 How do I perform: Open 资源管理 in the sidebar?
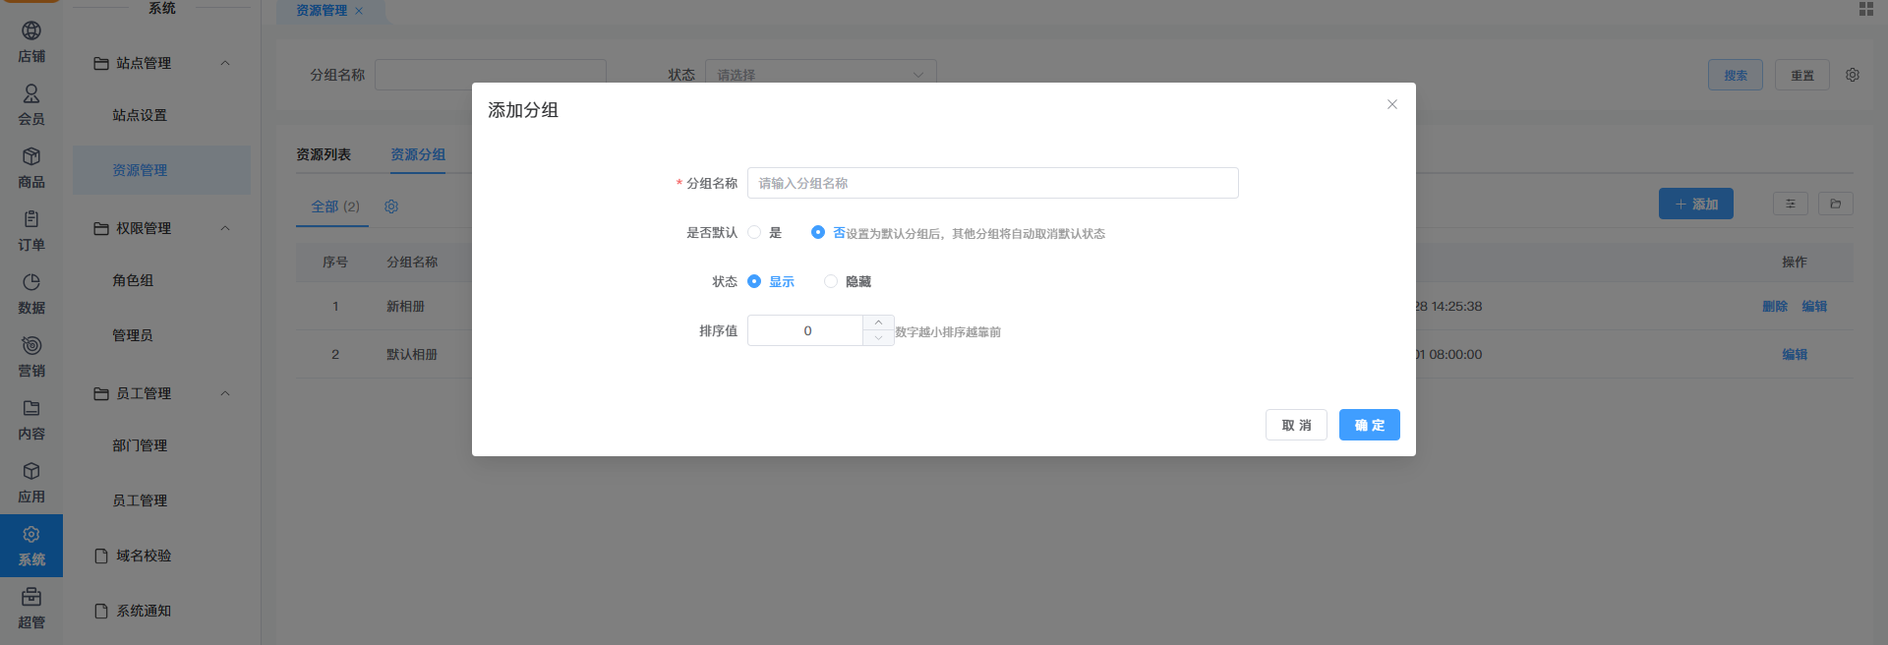tap(161, 170)
